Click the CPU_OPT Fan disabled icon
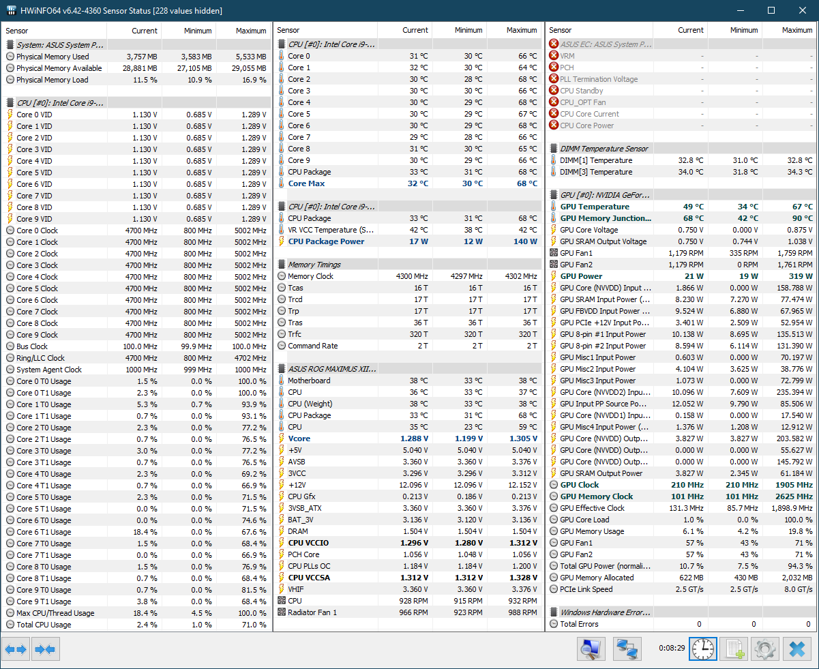The width and height of the screenshot is (819, 669). tap(554, 102)
